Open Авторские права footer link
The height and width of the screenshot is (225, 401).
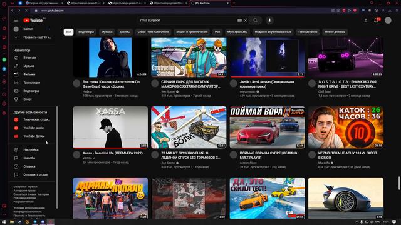click(x=24, y=191)
